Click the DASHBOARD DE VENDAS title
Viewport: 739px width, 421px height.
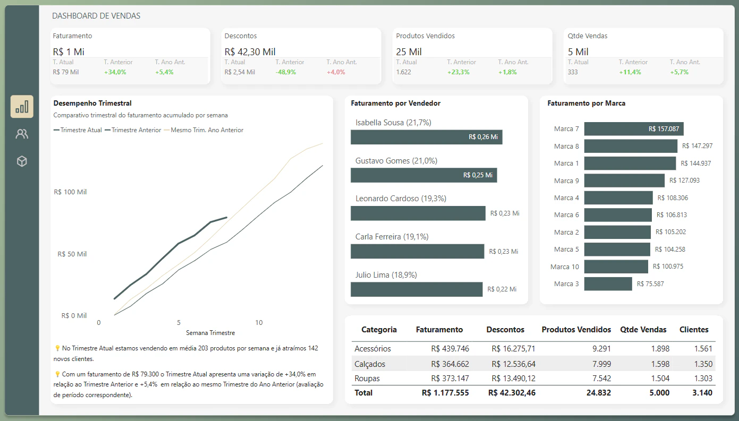click(96, 16)
